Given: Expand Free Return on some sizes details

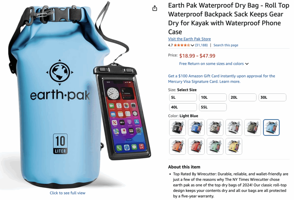Looking at the screenshot, I should pos(247,64).
